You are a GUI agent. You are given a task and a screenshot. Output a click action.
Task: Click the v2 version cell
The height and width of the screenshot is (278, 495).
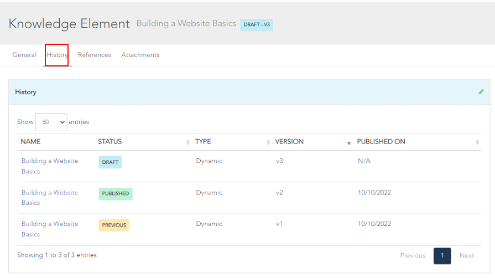coord(279,193)
